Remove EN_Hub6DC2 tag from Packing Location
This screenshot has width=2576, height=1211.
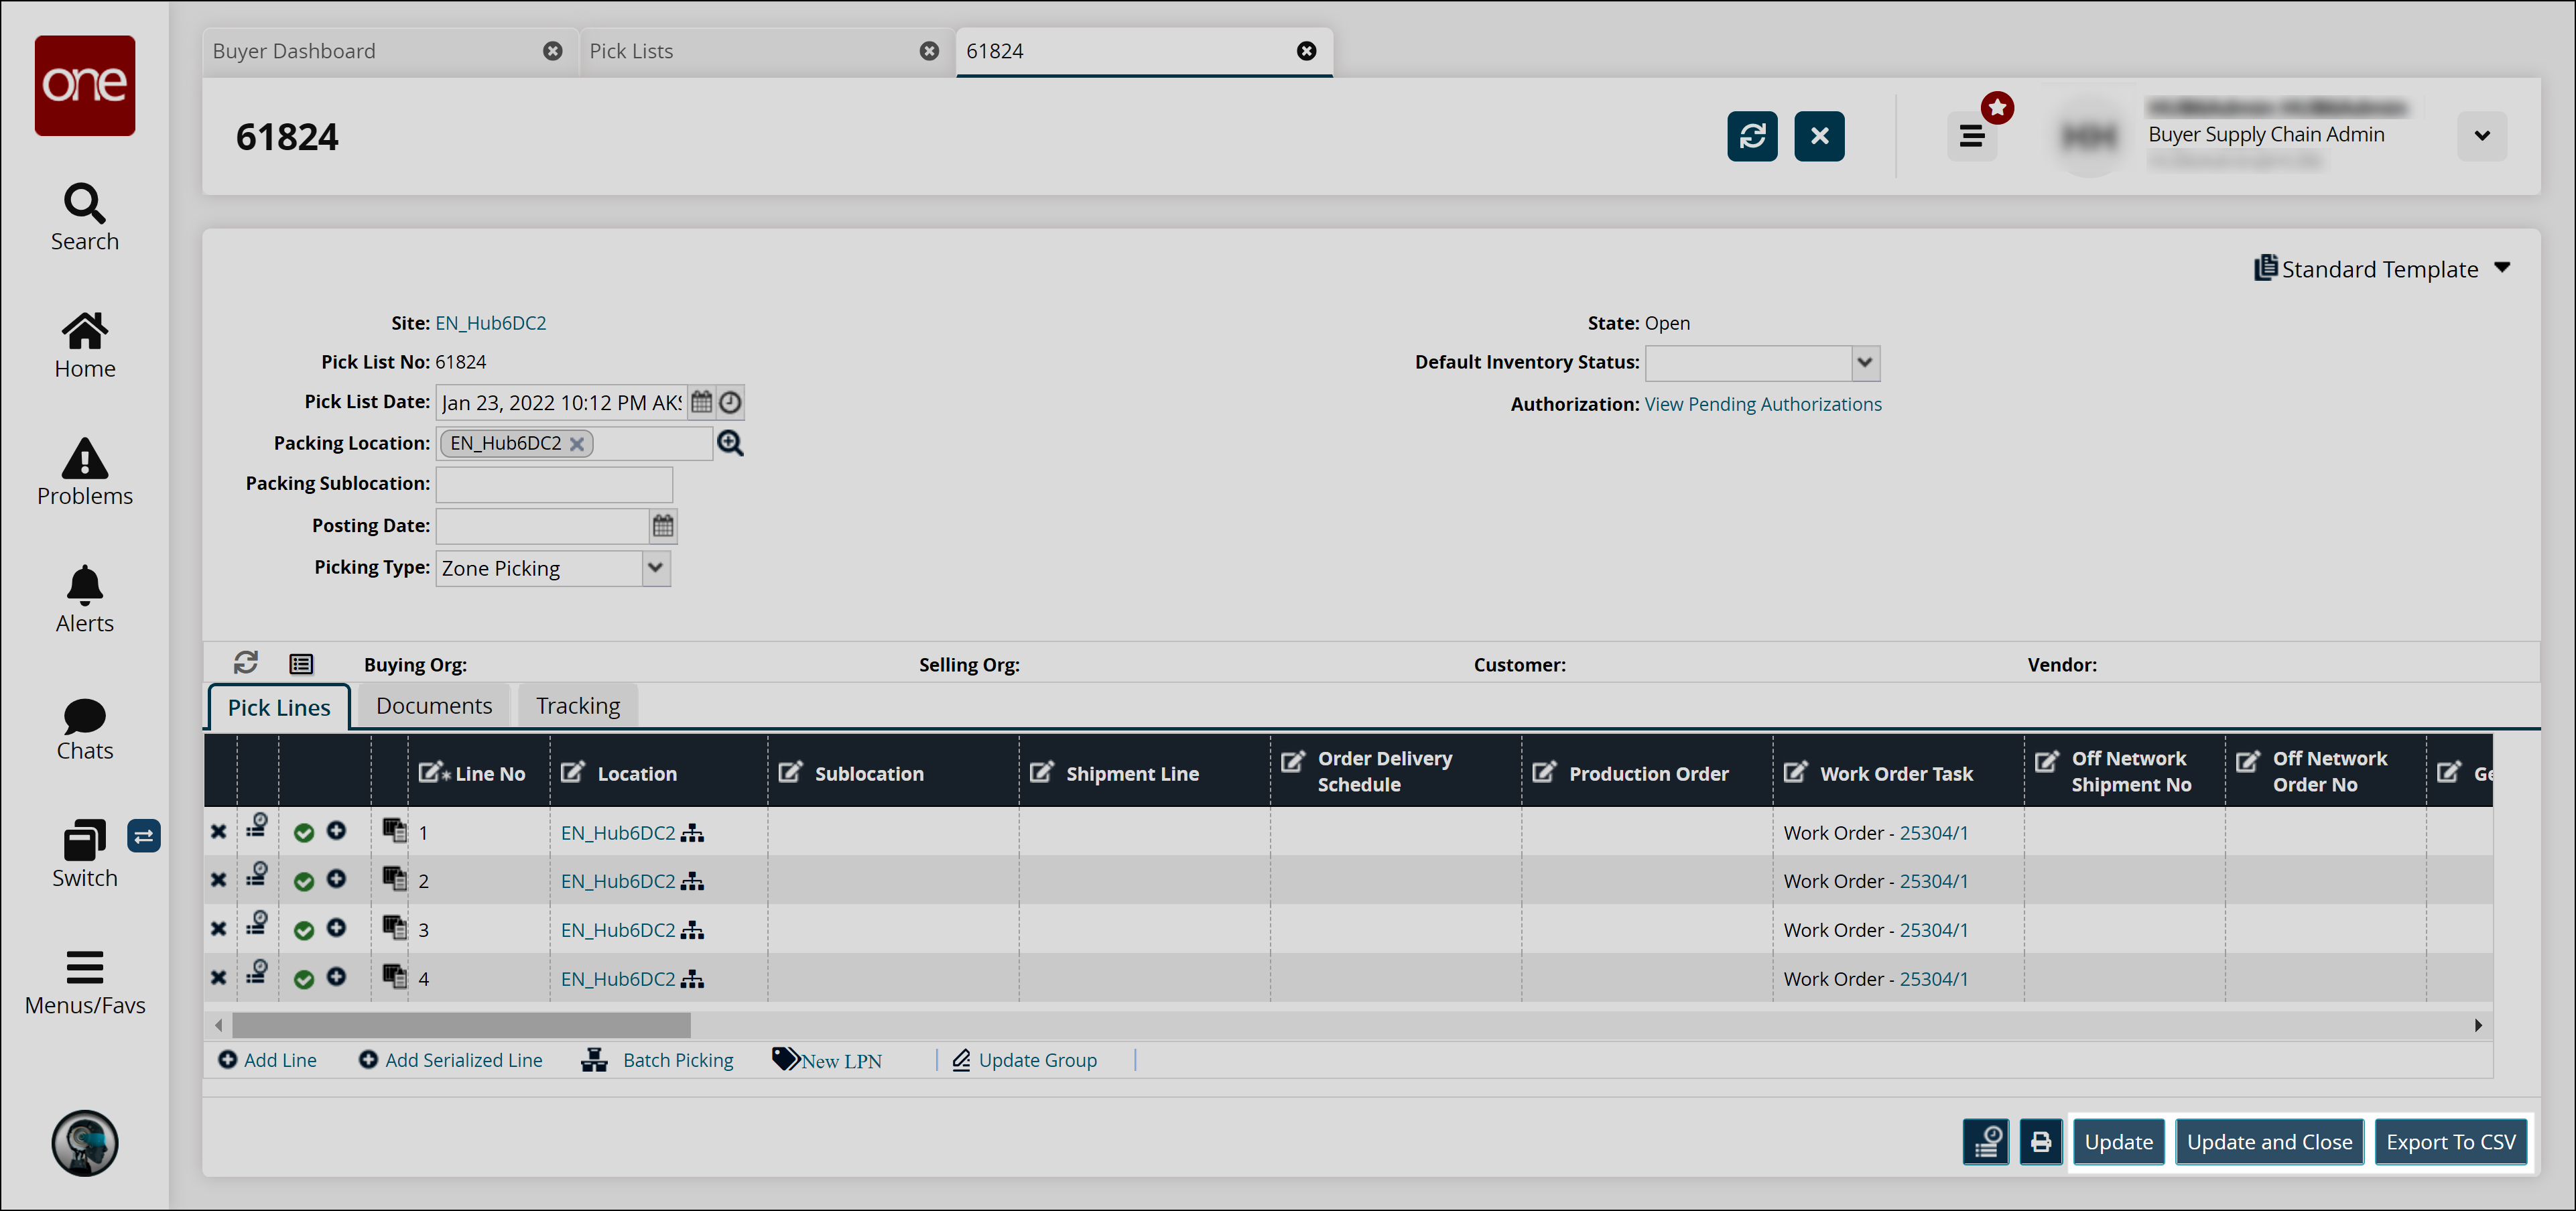(x=577, y=444)
